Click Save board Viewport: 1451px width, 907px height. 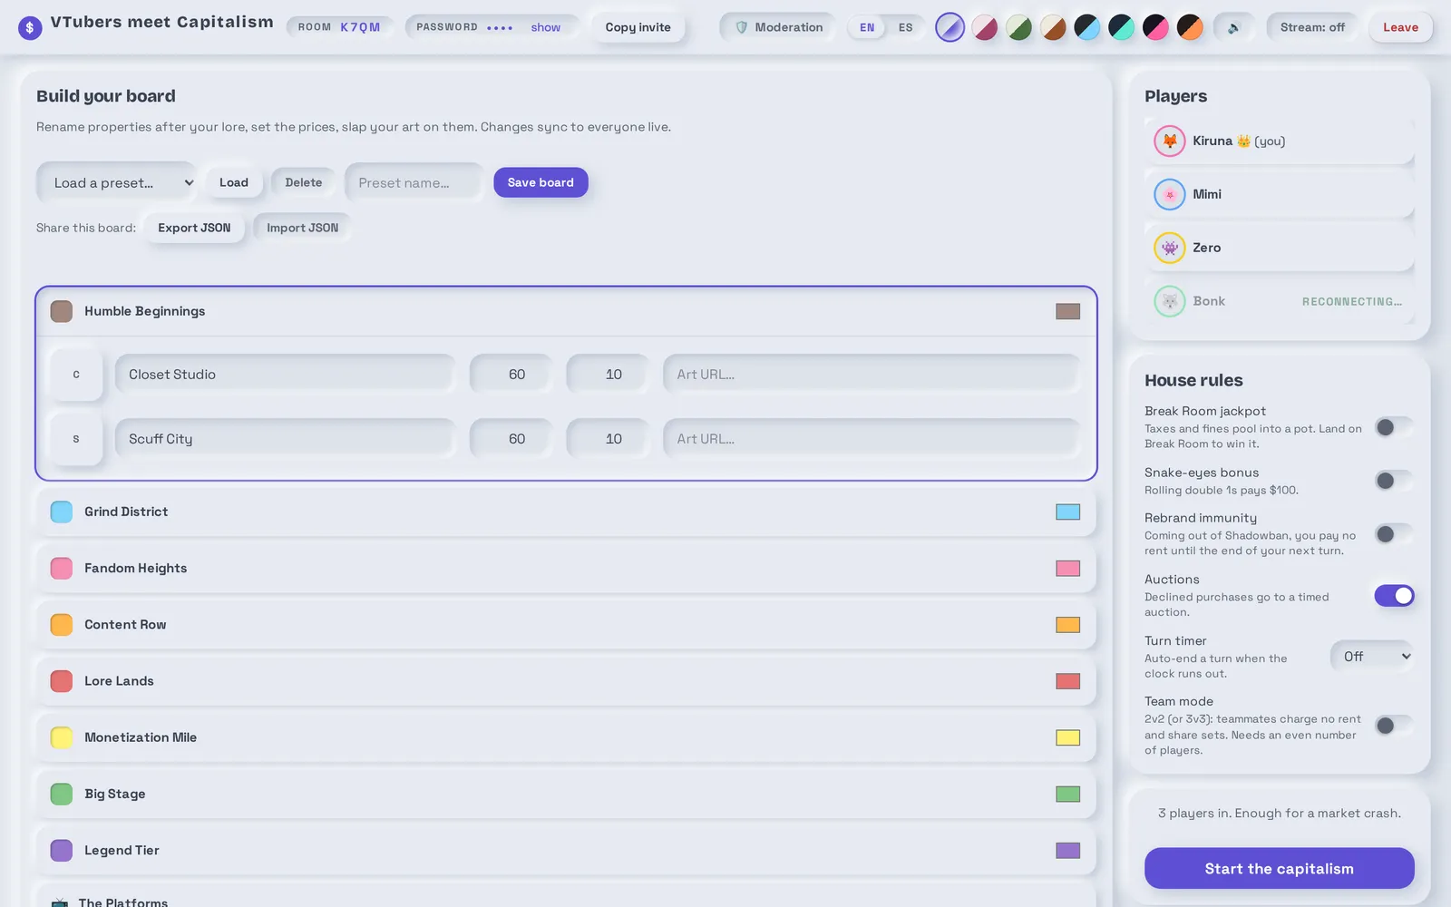tap(540, 182)
